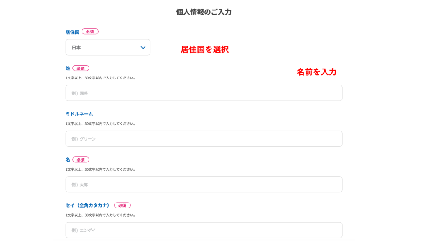Open the 居住国 country dropdown showing 日本
The height and width of the screenshot is (241, 428).
pyautogui.click(x=107, y=47)
